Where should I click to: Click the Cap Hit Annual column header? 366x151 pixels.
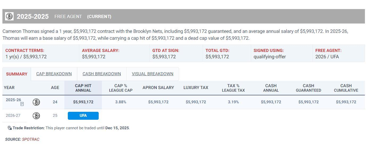point(83,88)
